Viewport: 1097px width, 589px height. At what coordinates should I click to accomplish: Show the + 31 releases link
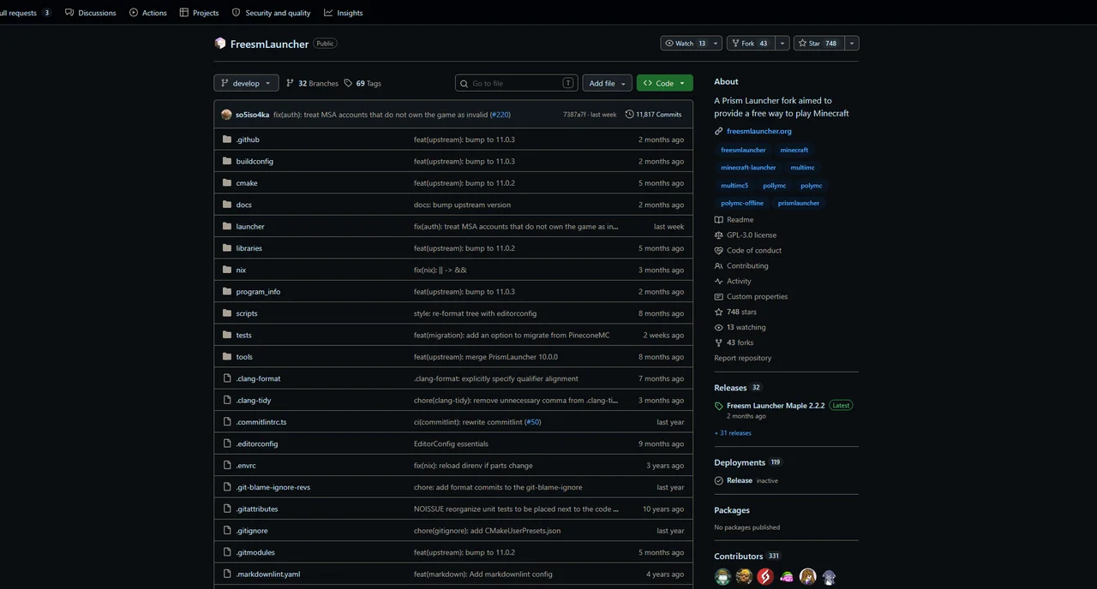tap(733, 433)
